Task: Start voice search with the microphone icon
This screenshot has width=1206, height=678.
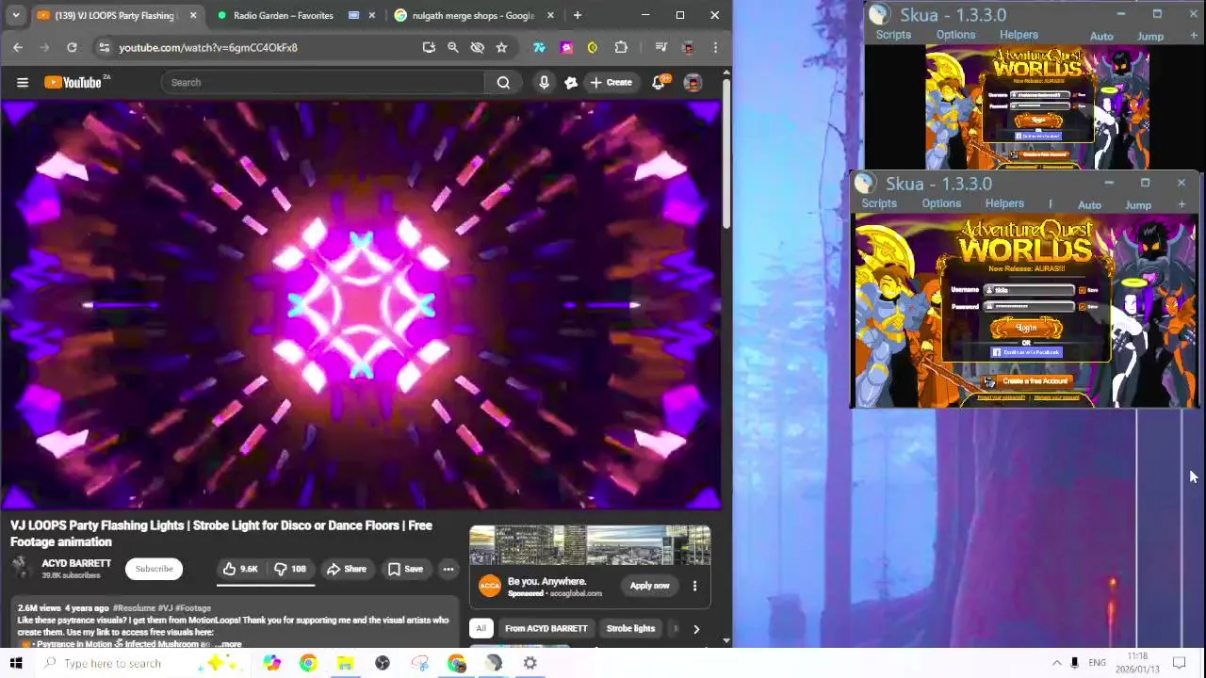Action: (x=544, y=83)
